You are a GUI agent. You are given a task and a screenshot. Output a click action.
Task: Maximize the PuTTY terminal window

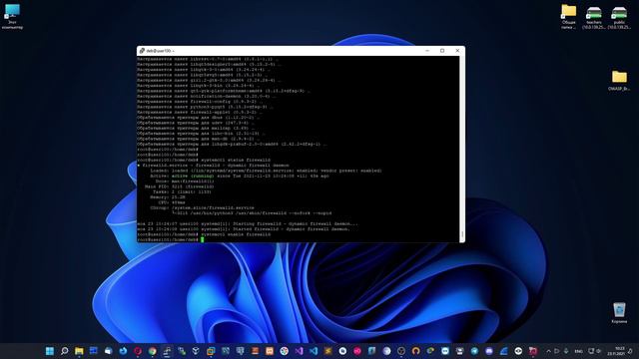[442, 51]
